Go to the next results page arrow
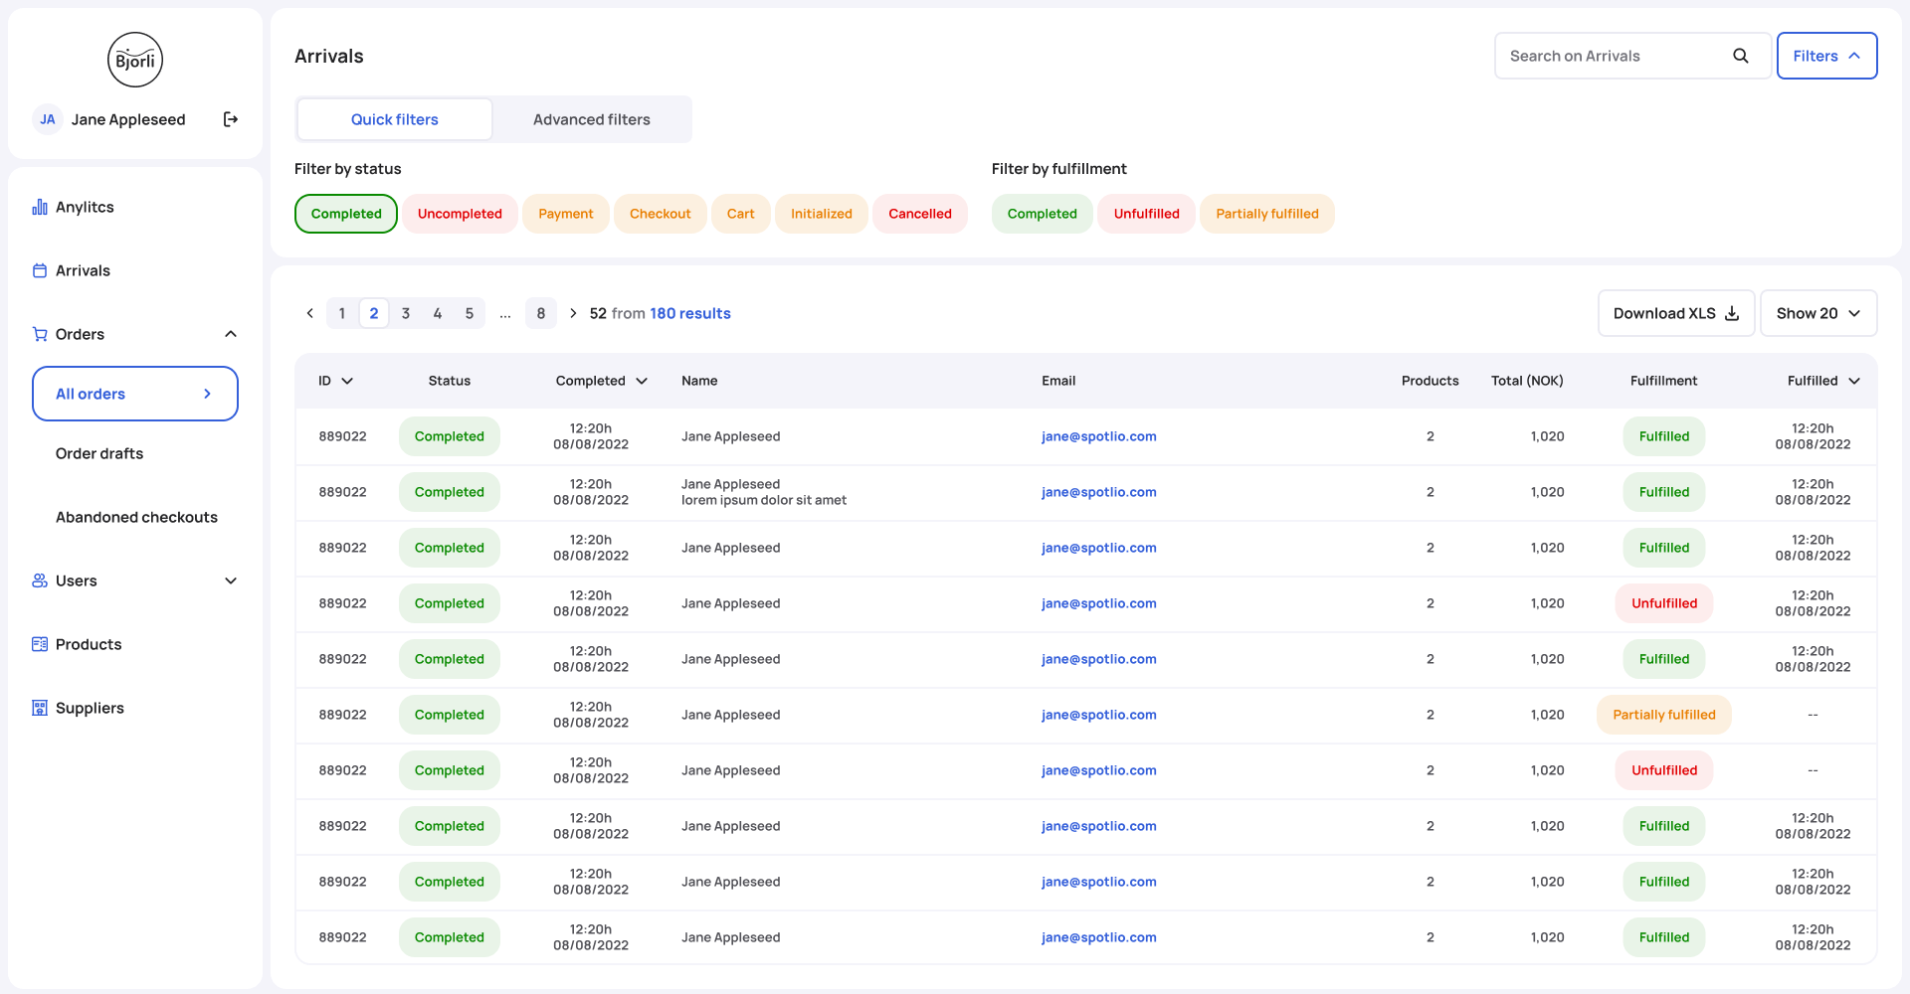Image resolution: width=1910 pixels, height=994 pixels. tap(573, 313)
